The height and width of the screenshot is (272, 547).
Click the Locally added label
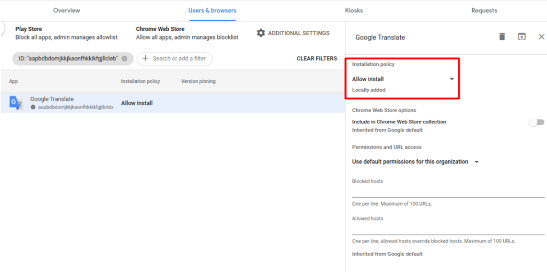369,90
